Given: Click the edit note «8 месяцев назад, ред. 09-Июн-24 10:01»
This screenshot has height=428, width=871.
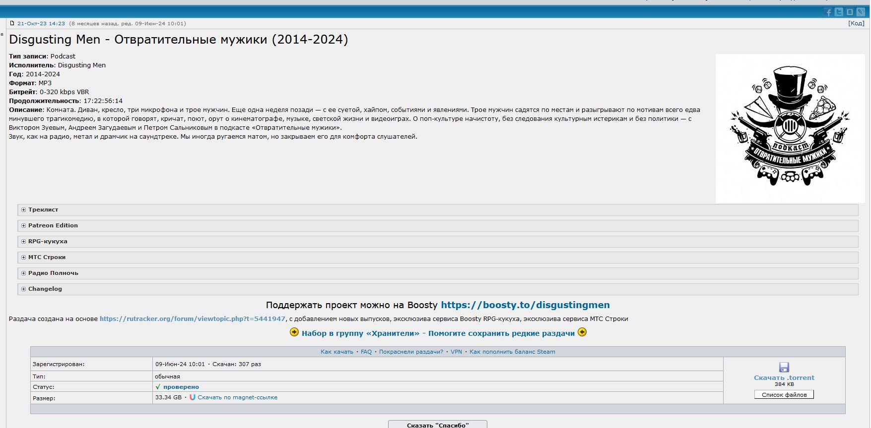Looking at the screenshot, I should (128, 23).
